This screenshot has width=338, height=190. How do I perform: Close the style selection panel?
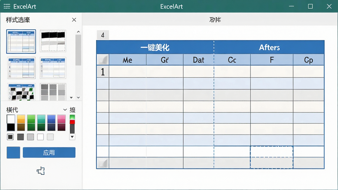pyautogui.click(x=74, y=20)
